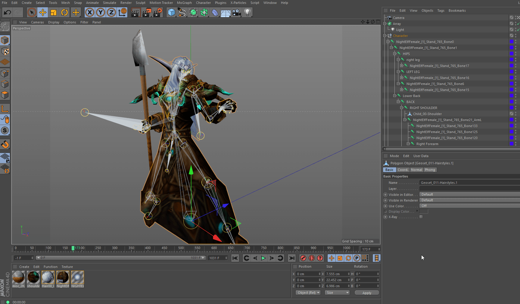520x304 pixels.
Task: Play the animation forward
Action: (x=263, y=258)
